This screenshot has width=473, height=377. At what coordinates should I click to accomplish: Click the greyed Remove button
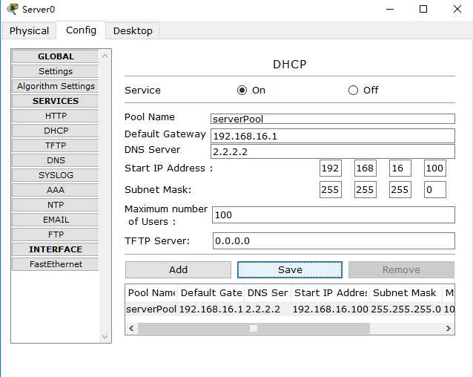pos(401,269)
